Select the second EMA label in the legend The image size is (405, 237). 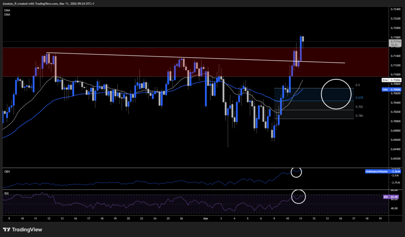pyautogui.click(x=7, y=15)
